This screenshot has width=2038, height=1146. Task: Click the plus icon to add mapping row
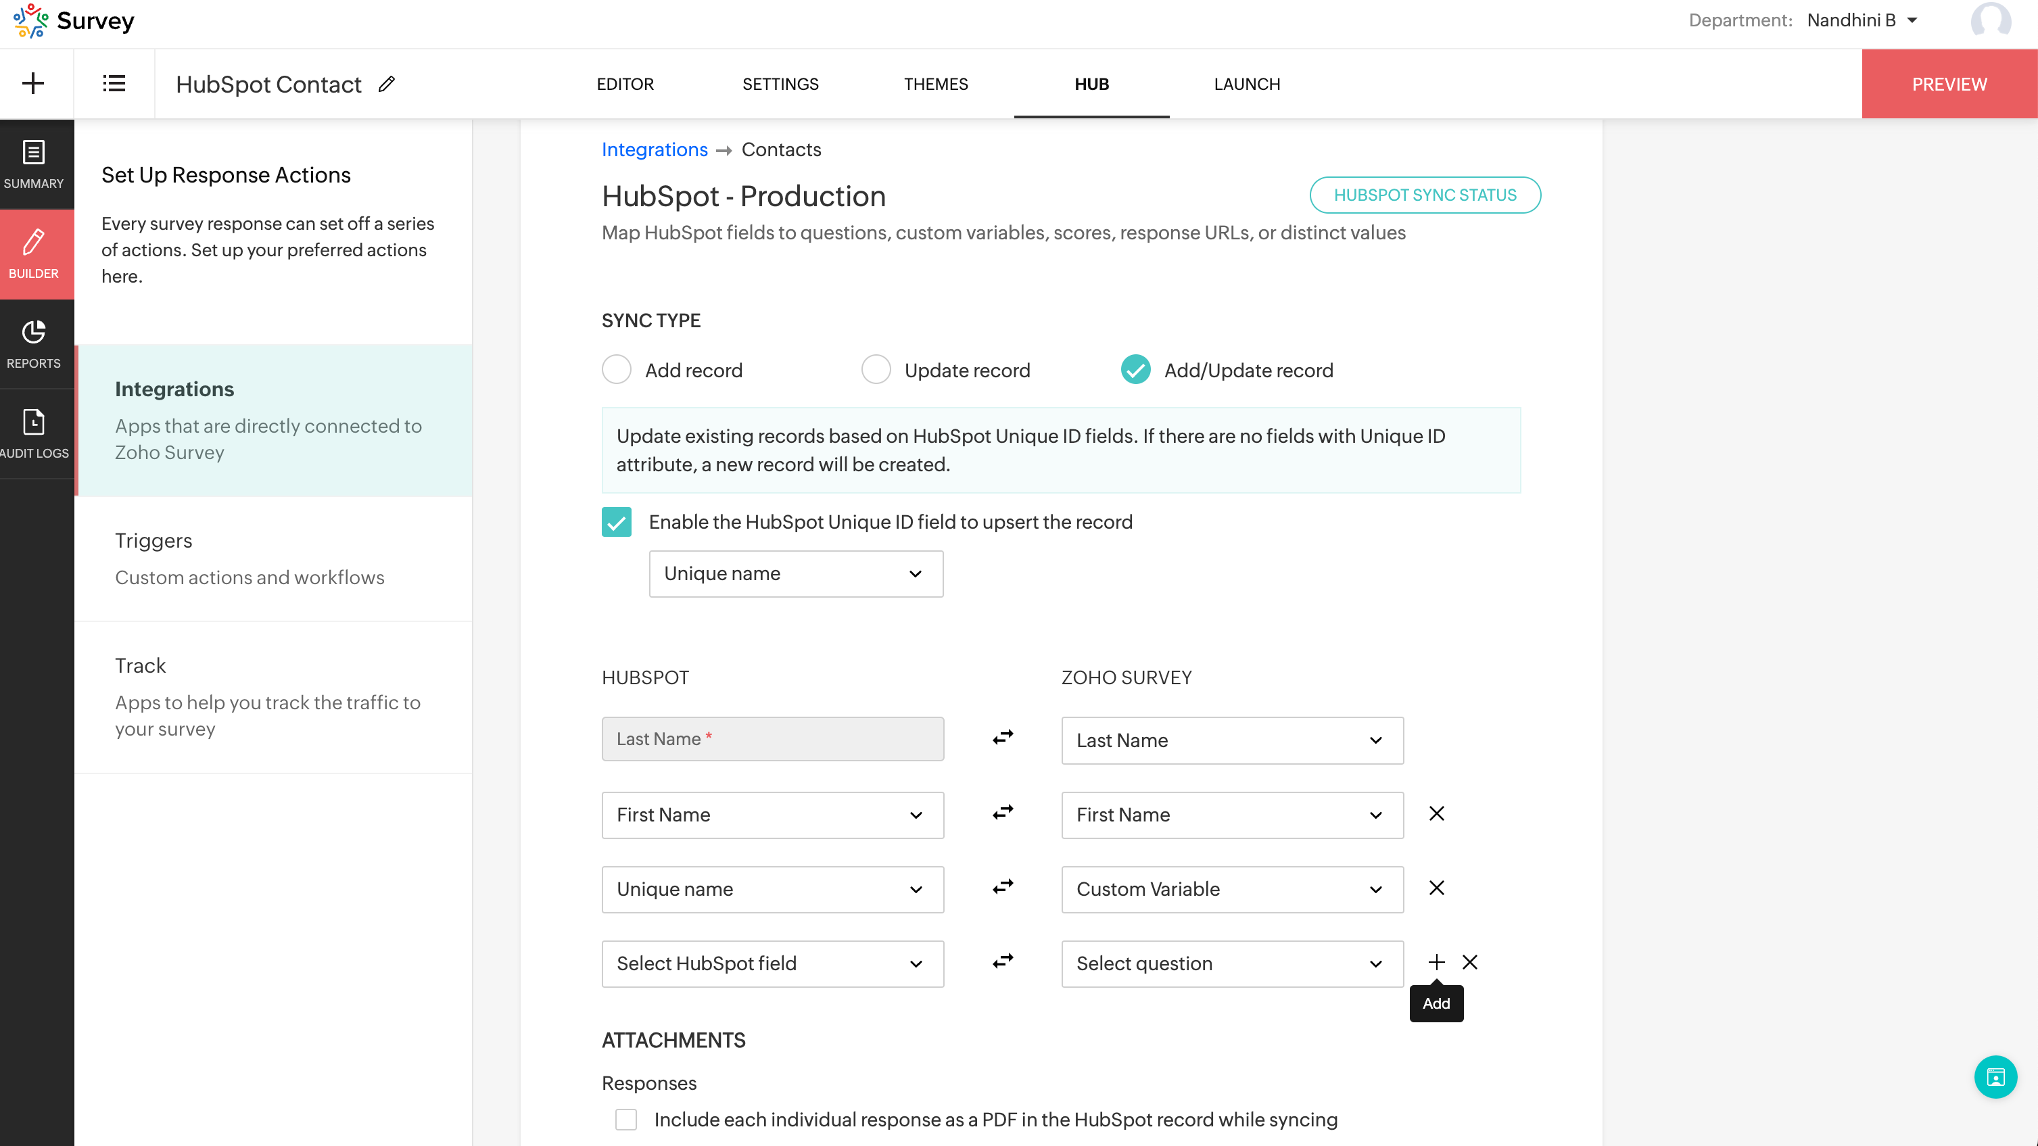coord(1437,961)
